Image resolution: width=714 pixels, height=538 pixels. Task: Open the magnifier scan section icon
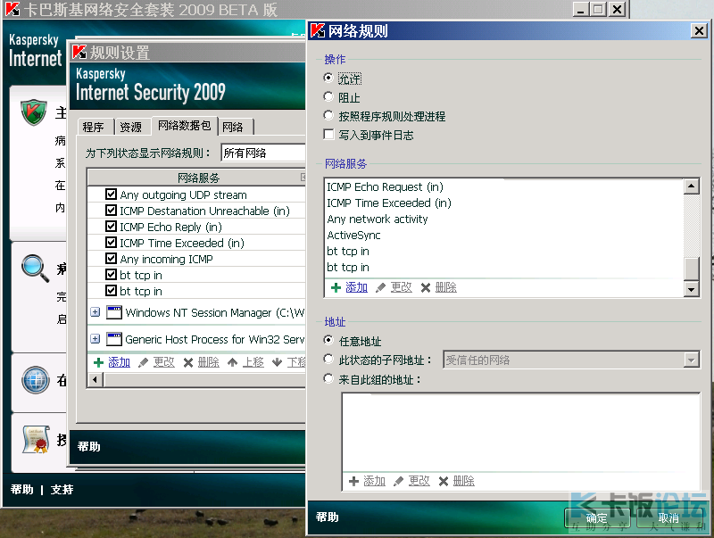pos(36,268)
